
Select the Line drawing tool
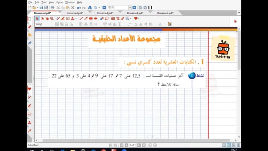[x=81, y=18]
